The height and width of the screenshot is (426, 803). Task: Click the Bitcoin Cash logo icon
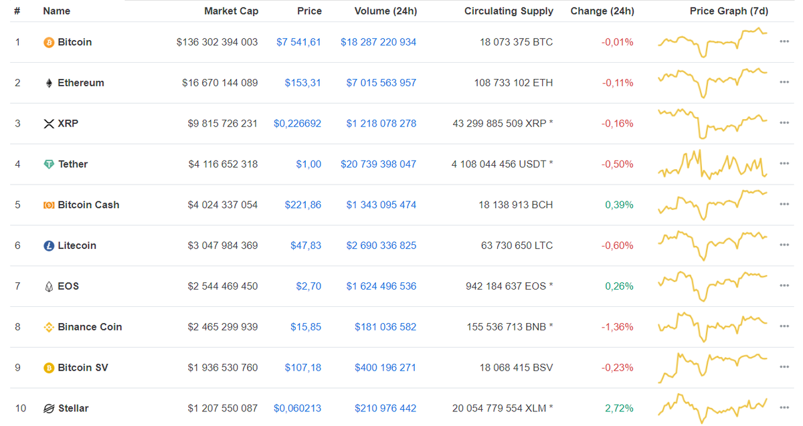(x=48, y=205)
